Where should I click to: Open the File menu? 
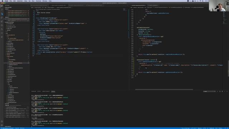click(x=11, y=1)
